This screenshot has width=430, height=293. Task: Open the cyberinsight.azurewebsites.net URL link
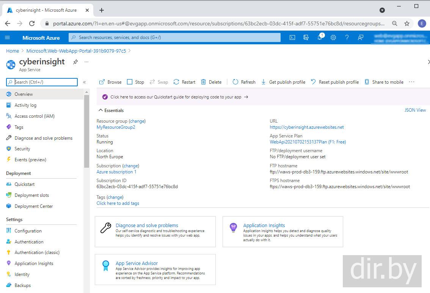(306, 127)
